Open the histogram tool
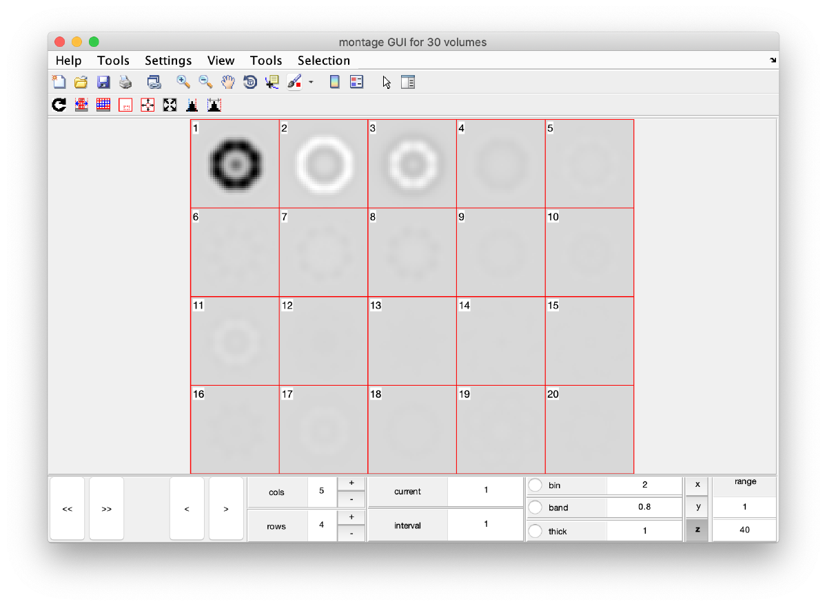827x606 pixels. (192, 105)
